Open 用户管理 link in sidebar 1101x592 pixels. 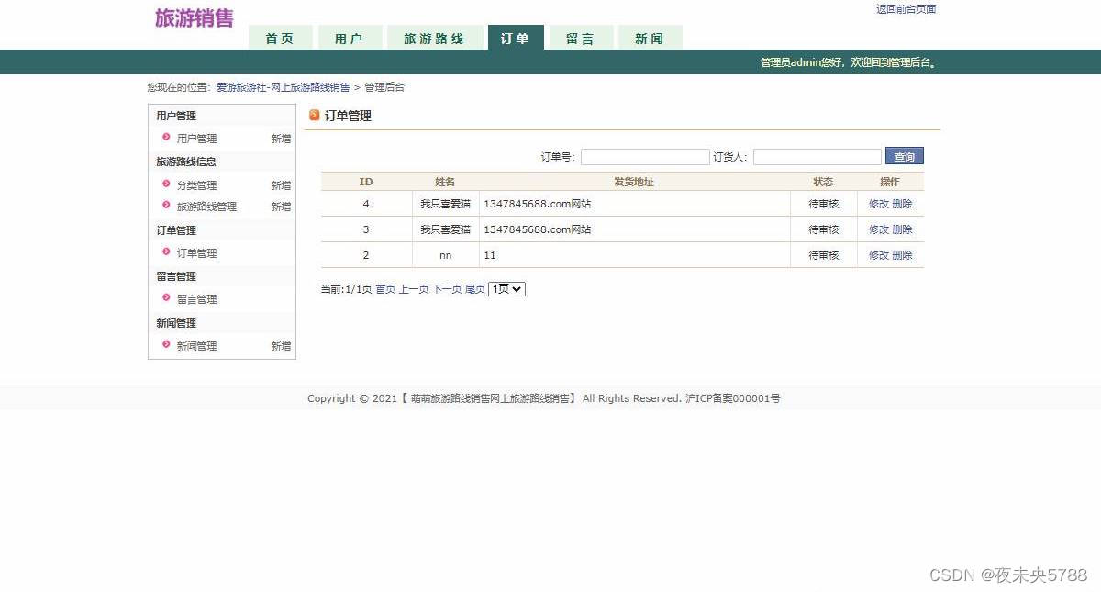[x=197, y=139]
